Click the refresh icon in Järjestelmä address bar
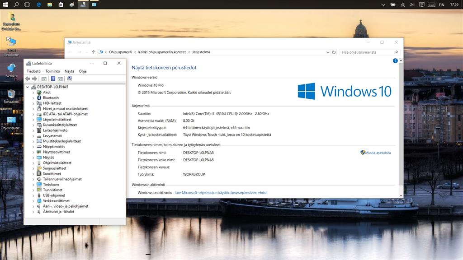463x260 pixels. (334, 52)
